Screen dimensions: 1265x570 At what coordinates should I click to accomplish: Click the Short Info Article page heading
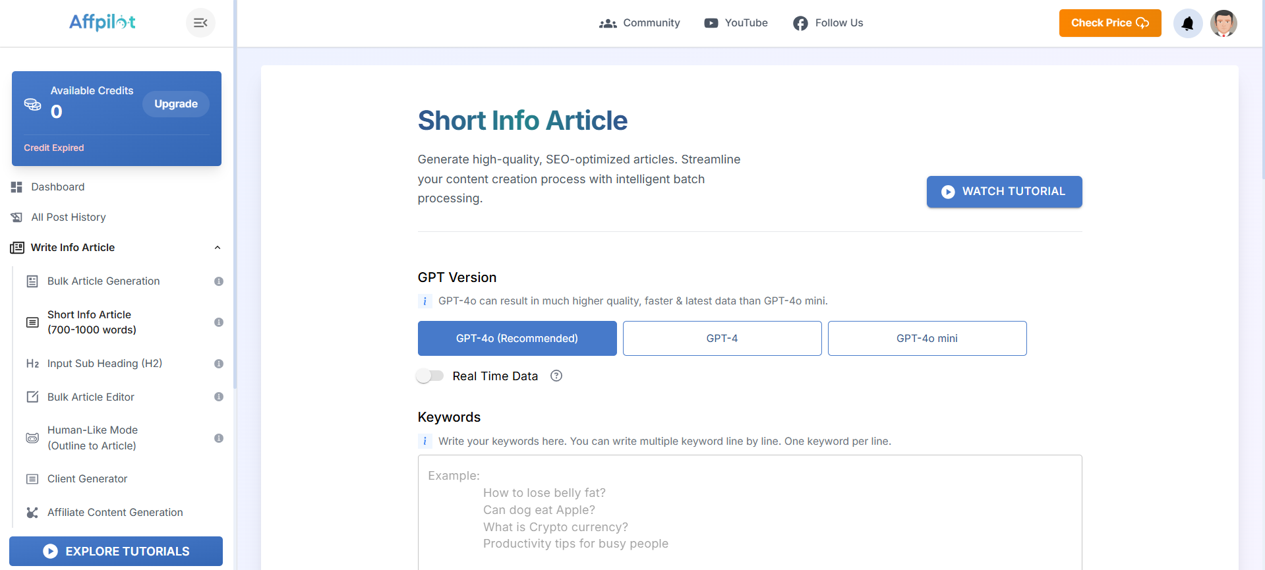pyautogui.click(x=523, y=121)
